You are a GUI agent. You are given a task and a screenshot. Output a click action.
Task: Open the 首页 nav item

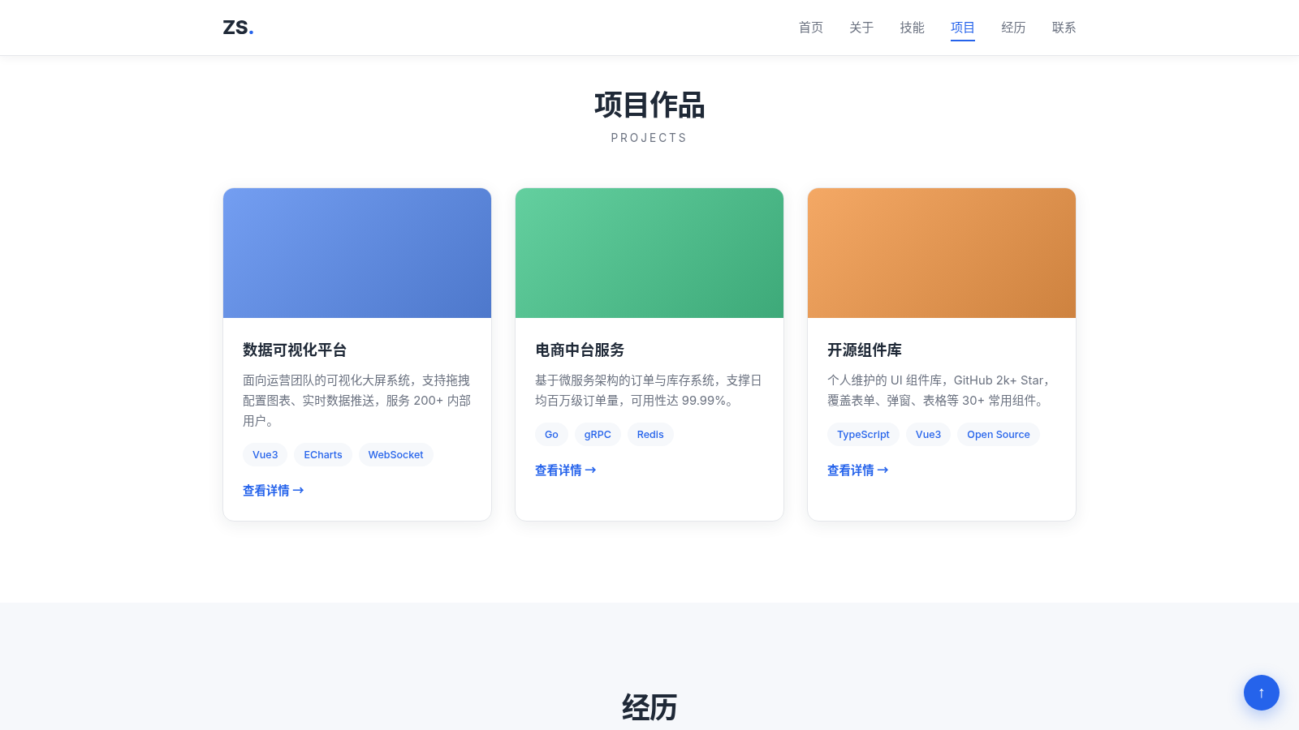[x=811, y=28]
